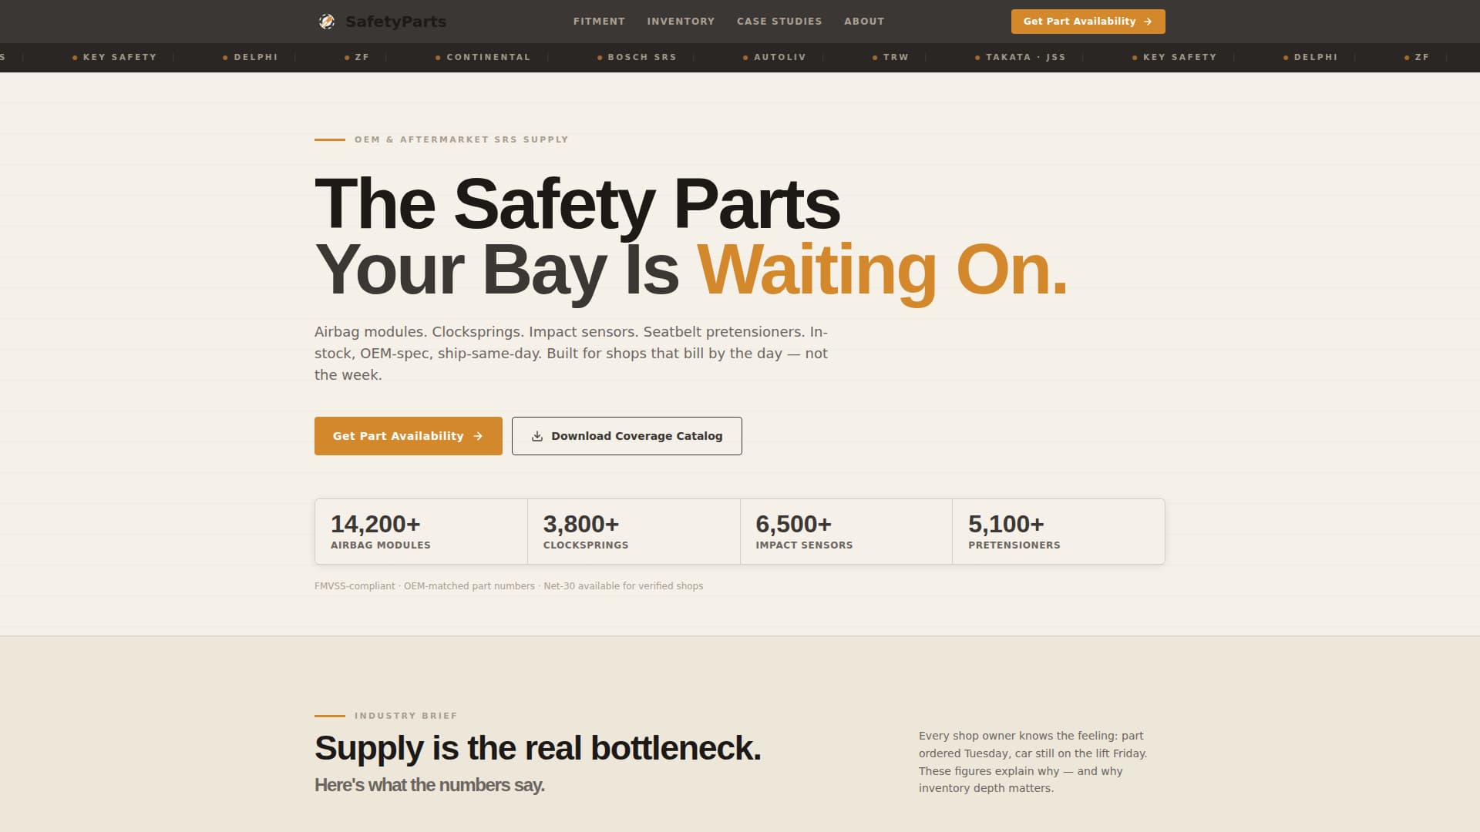Click the hero Get Part Availability button
1480x832 pixels.
click(408, 436)
